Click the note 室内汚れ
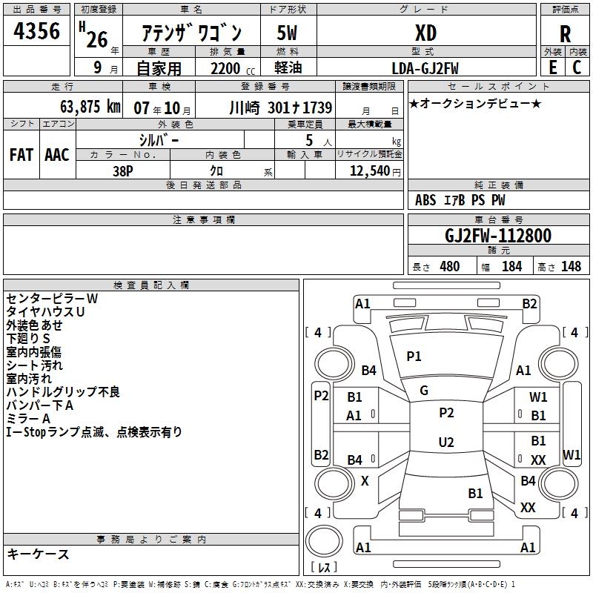The height and width of the screenshot is (593, 593). [x=29, y=378]
